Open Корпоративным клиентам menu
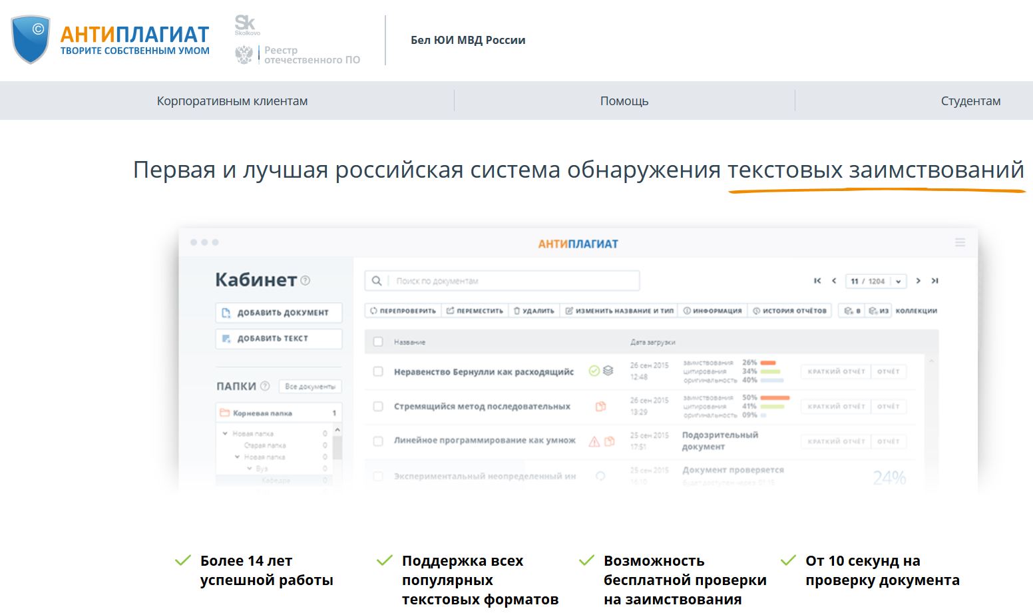The image size is (1033, 615). 232,101
